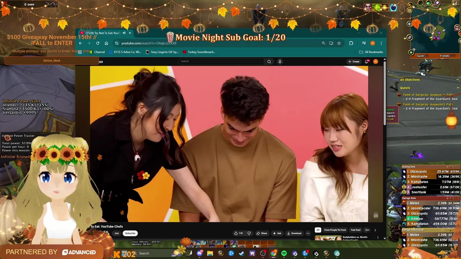Open the media control icon in the Chrome toolbar
Viewport: 461px width, 259px height.
coord(364,43)
